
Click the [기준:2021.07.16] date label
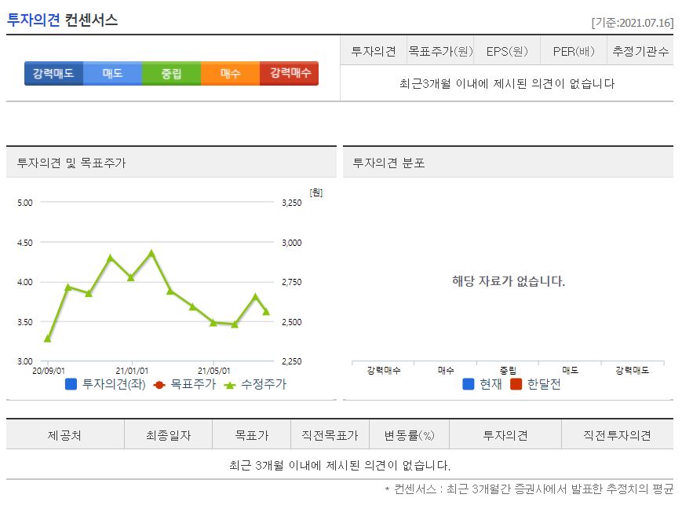tap(634, 22)
